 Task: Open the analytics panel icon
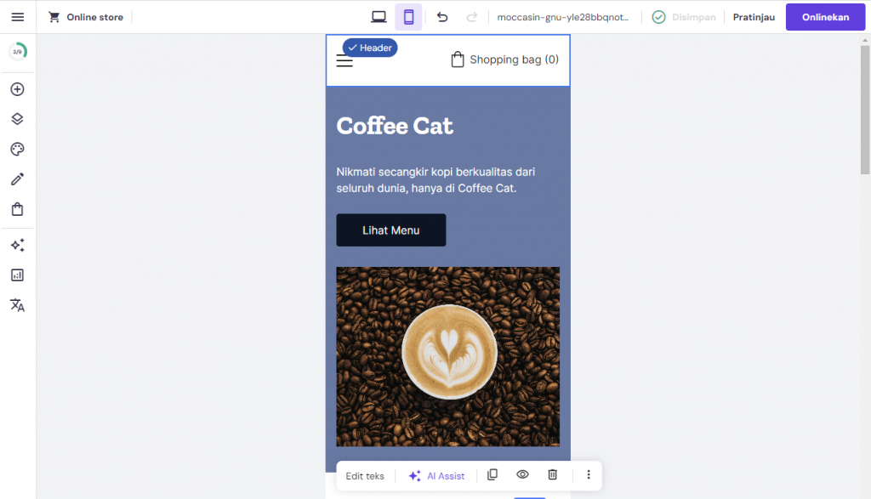[x=17, y=275]
